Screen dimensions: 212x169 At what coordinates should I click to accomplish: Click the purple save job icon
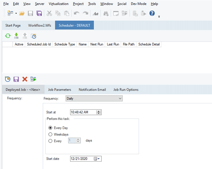coord(16,79)
